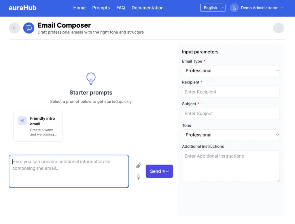This screenshot has height=224, width=295.
Task: Click the user avatar icon in the header
Action: 234,8
